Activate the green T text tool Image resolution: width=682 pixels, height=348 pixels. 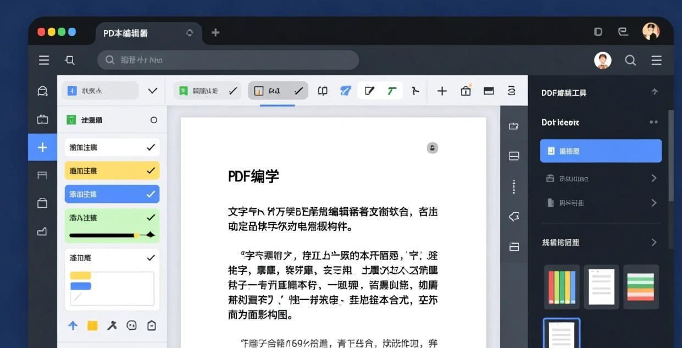391,91
